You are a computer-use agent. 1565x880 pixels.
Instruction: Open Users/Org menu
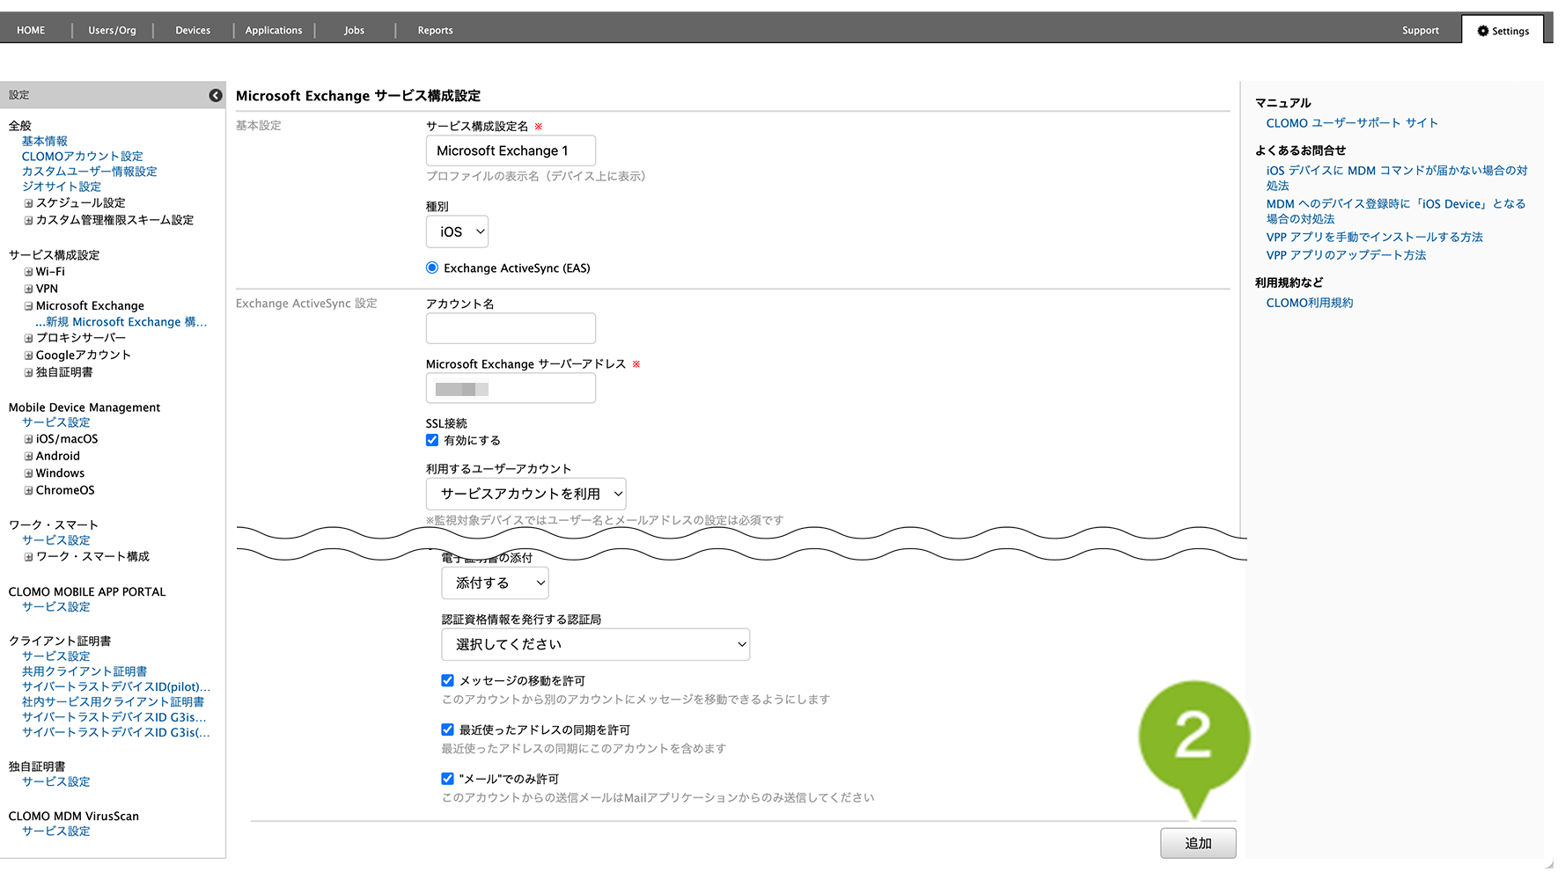tap(112, 30)
